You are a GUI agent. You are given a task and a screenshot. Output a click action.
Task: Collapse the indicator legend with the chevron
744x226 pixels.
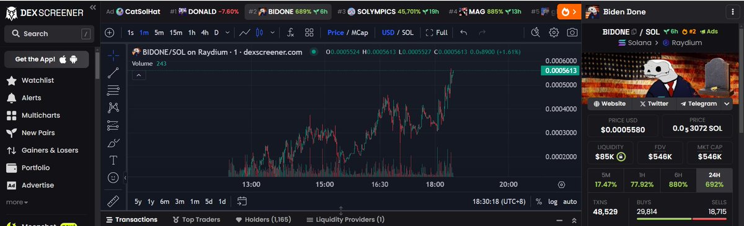(x=139, y=75)
